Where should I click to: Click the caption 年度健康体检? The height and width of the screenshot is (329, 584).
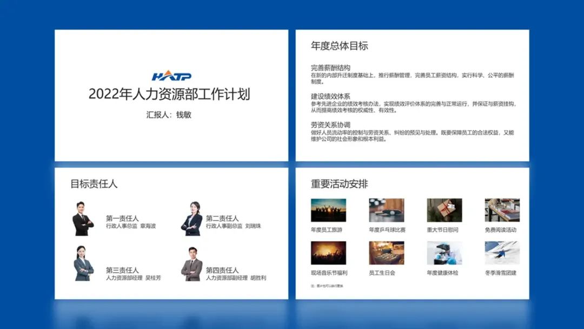tap(442, 273)
